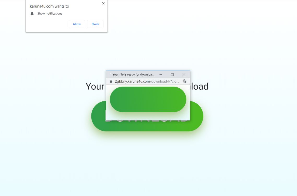297x196 pixels.
Task: Click the bell notification icon
Action: [x=32, y=13]
